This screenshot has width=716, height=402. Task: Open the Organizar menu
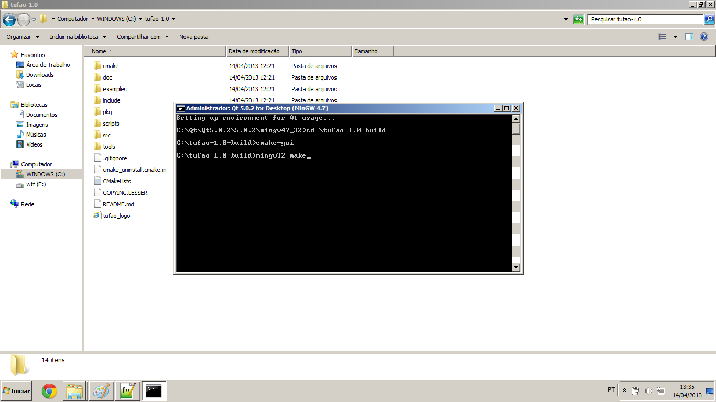point(23,37)
